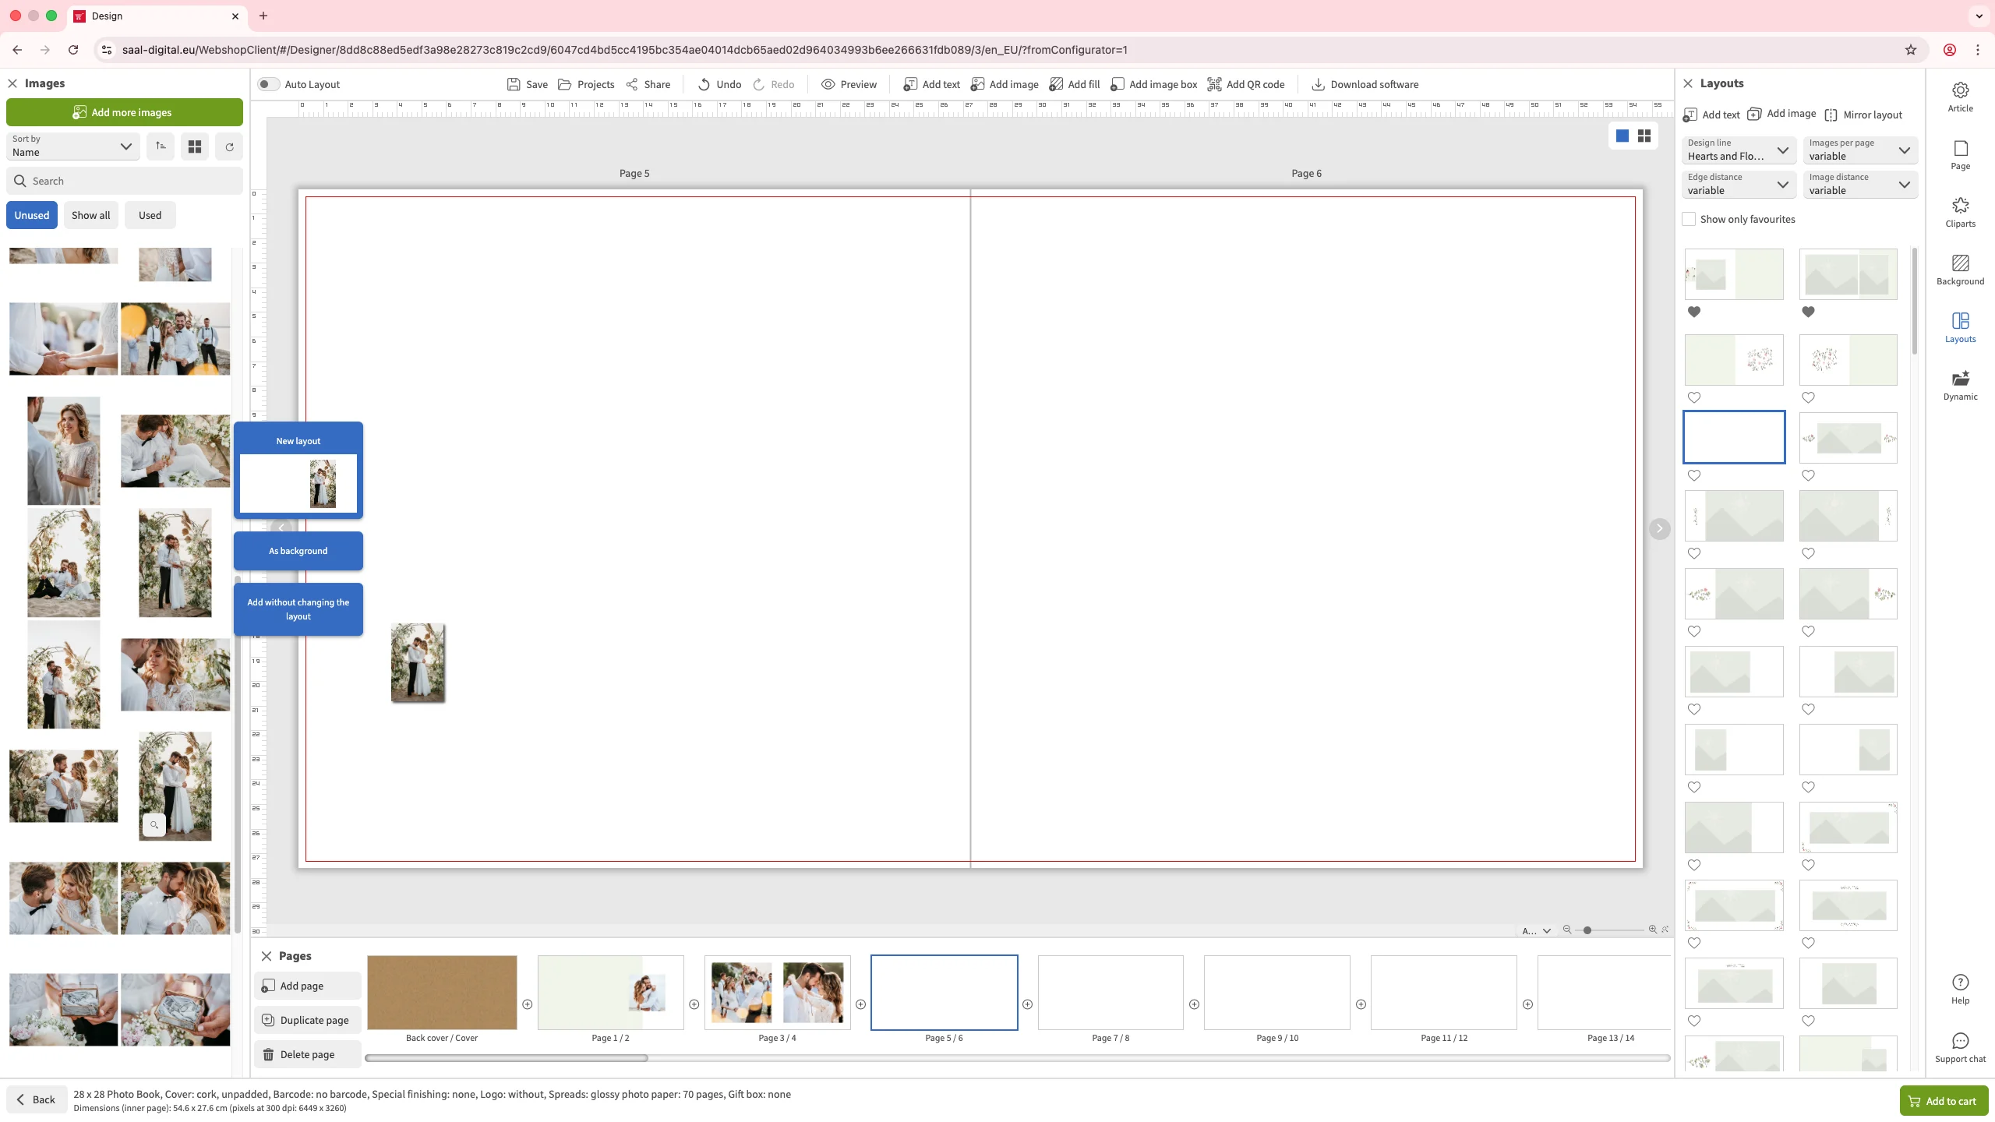Open the Background panel
Viewport: 1995px width, 1122px height.
1960,270
